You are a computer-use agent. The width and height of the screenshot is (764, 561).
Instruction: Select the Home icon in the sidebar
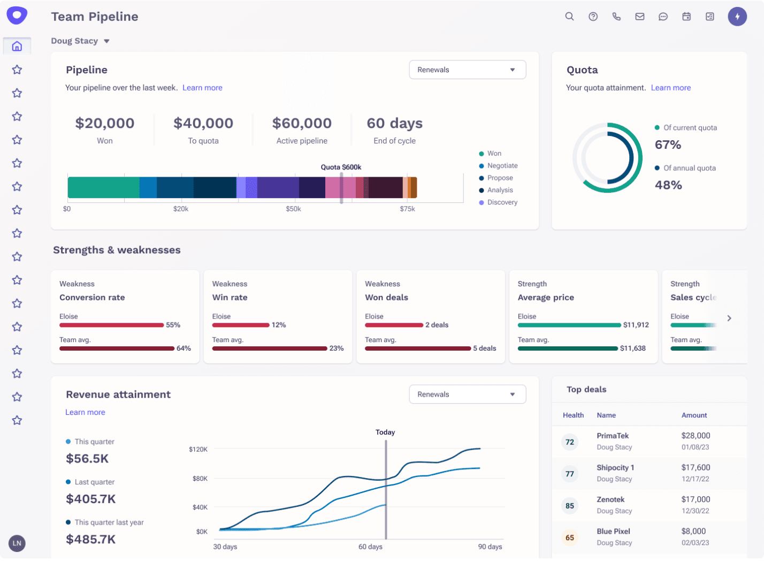click(x=17, y=46)
